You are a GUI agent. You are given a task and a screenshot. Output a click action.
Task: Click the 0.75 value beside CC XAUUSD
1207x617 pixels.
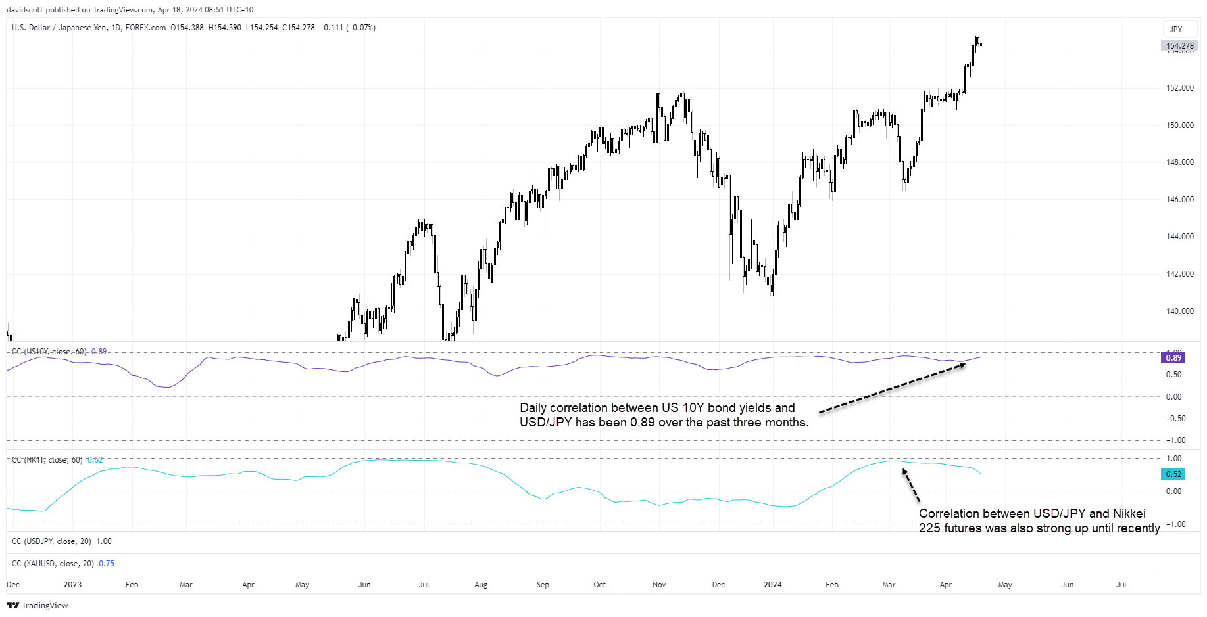[x=107, y=564]
